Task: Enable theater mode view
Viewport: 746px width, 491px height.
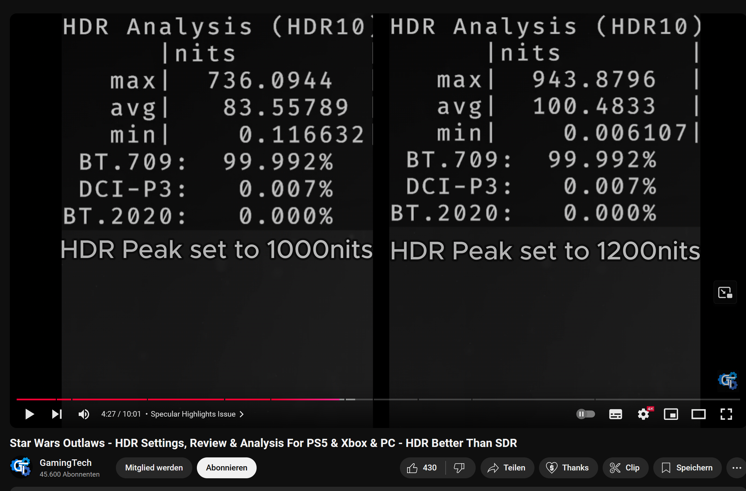Action: 698,414
